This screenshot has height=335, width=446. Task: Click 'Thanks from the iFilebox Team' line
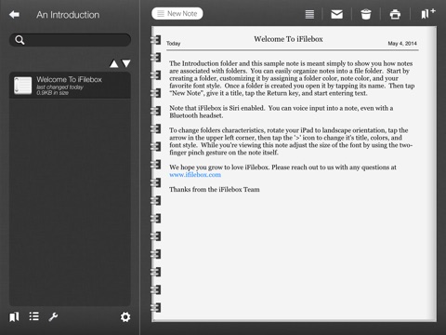pos(215,190)
